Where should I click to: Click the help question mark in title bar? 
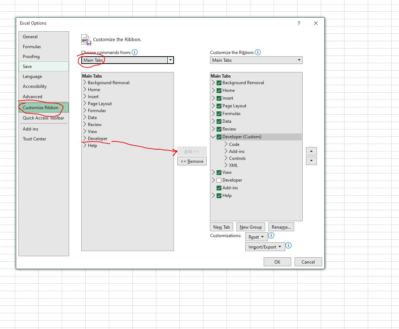299,23
